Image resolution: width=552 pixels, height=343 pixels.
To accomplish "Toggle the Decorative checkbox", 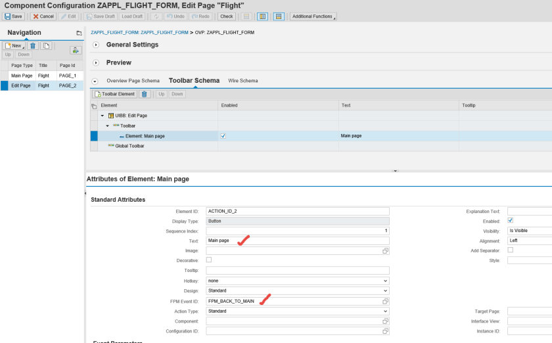I will tap(209, 260).
